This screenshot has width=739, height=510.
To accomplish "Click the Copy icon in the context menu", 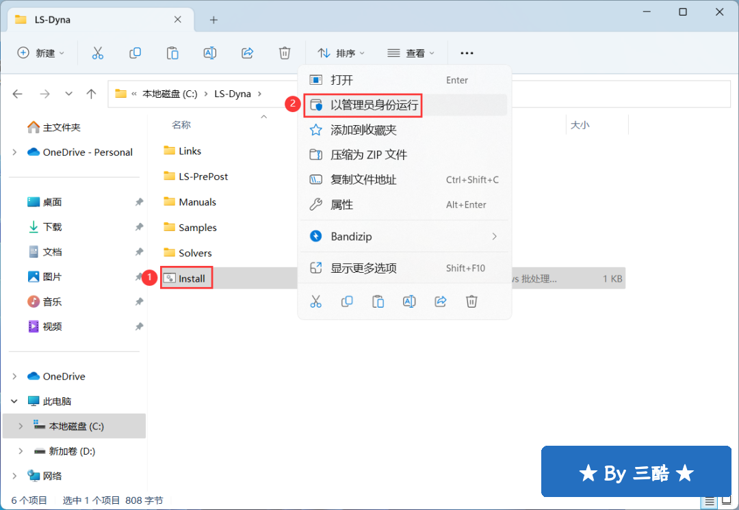I will coord(347,301).
